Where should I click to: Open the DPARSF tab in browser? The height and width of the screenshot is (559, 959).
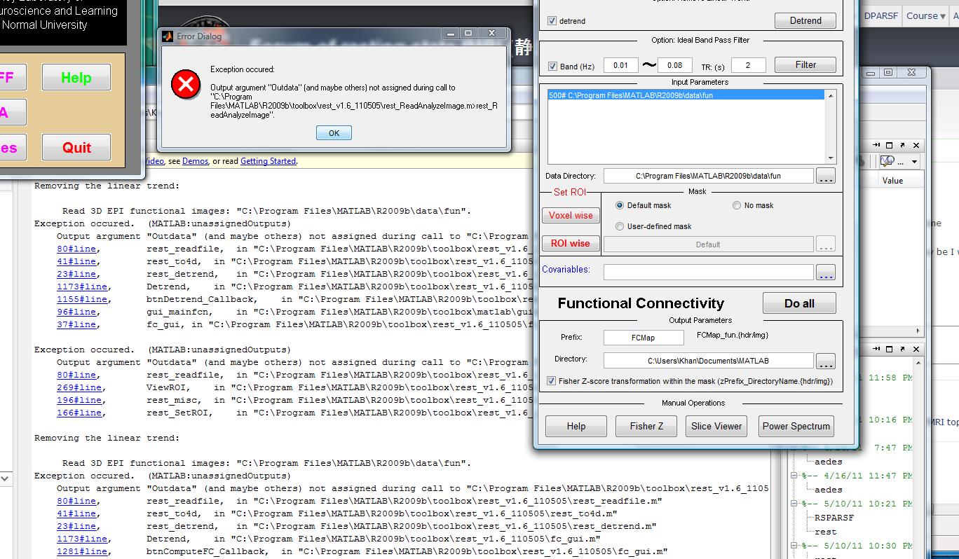(880, 15)
